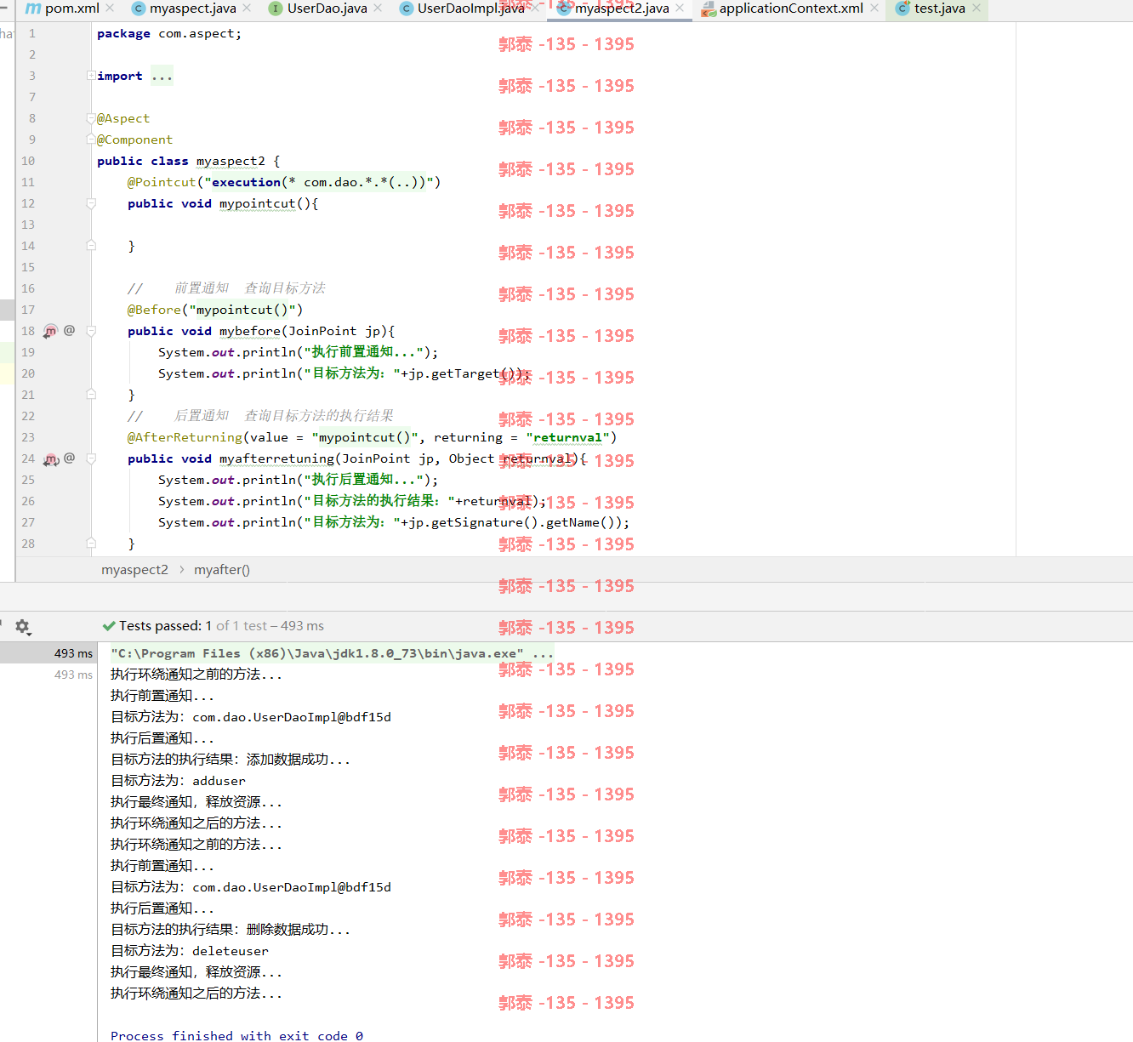Image resolution: width=1133 pixels, height=1042 pixels.
Task: Close the applicationContext.xml tab
Action: click(x=874, y=9)
